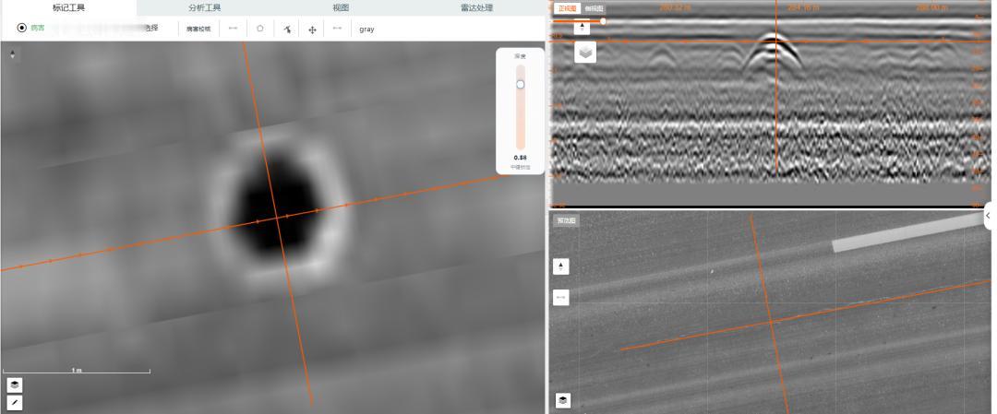Click the 病害校核 toolbar button

coord(198,29)
